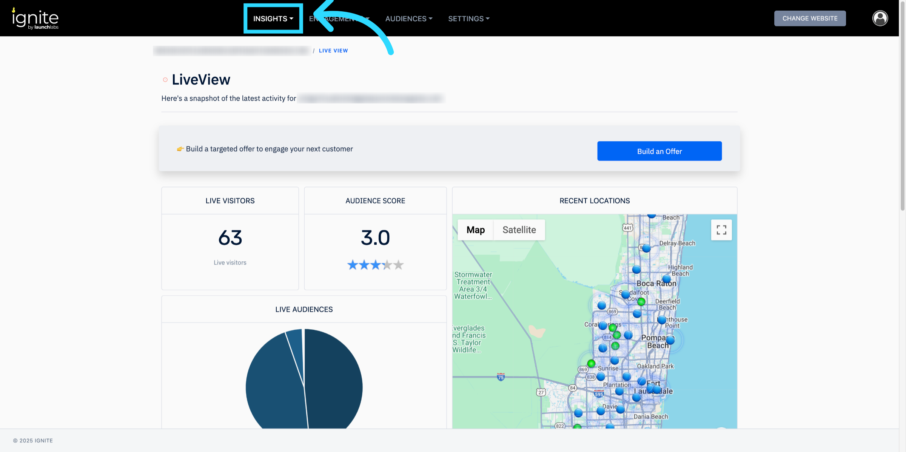Click the blue marker near Delray Beach

pos(646,248)
